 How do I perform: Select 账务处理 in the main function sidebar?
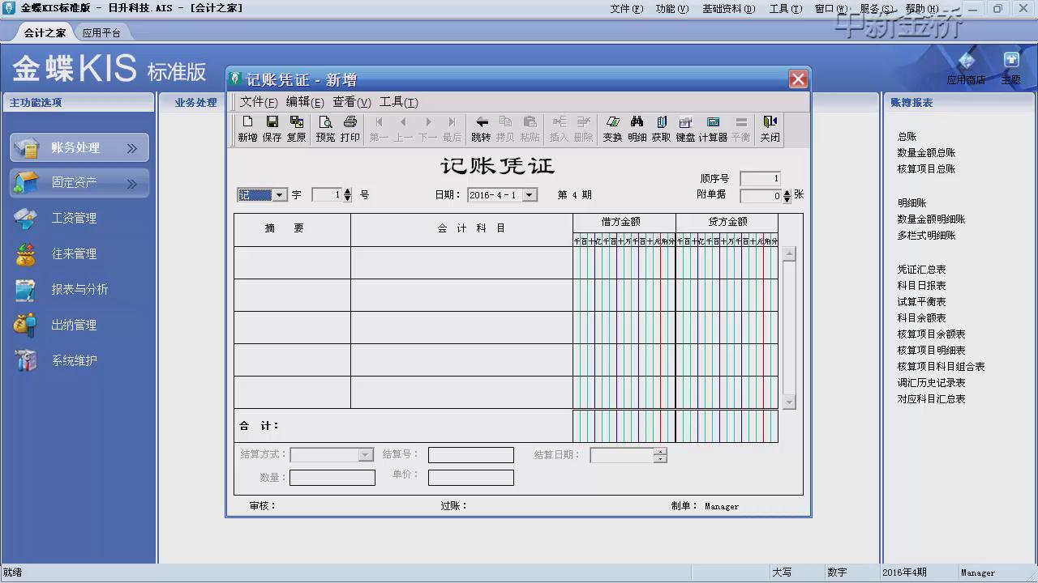pyautogui.click(x=79, y=148)
